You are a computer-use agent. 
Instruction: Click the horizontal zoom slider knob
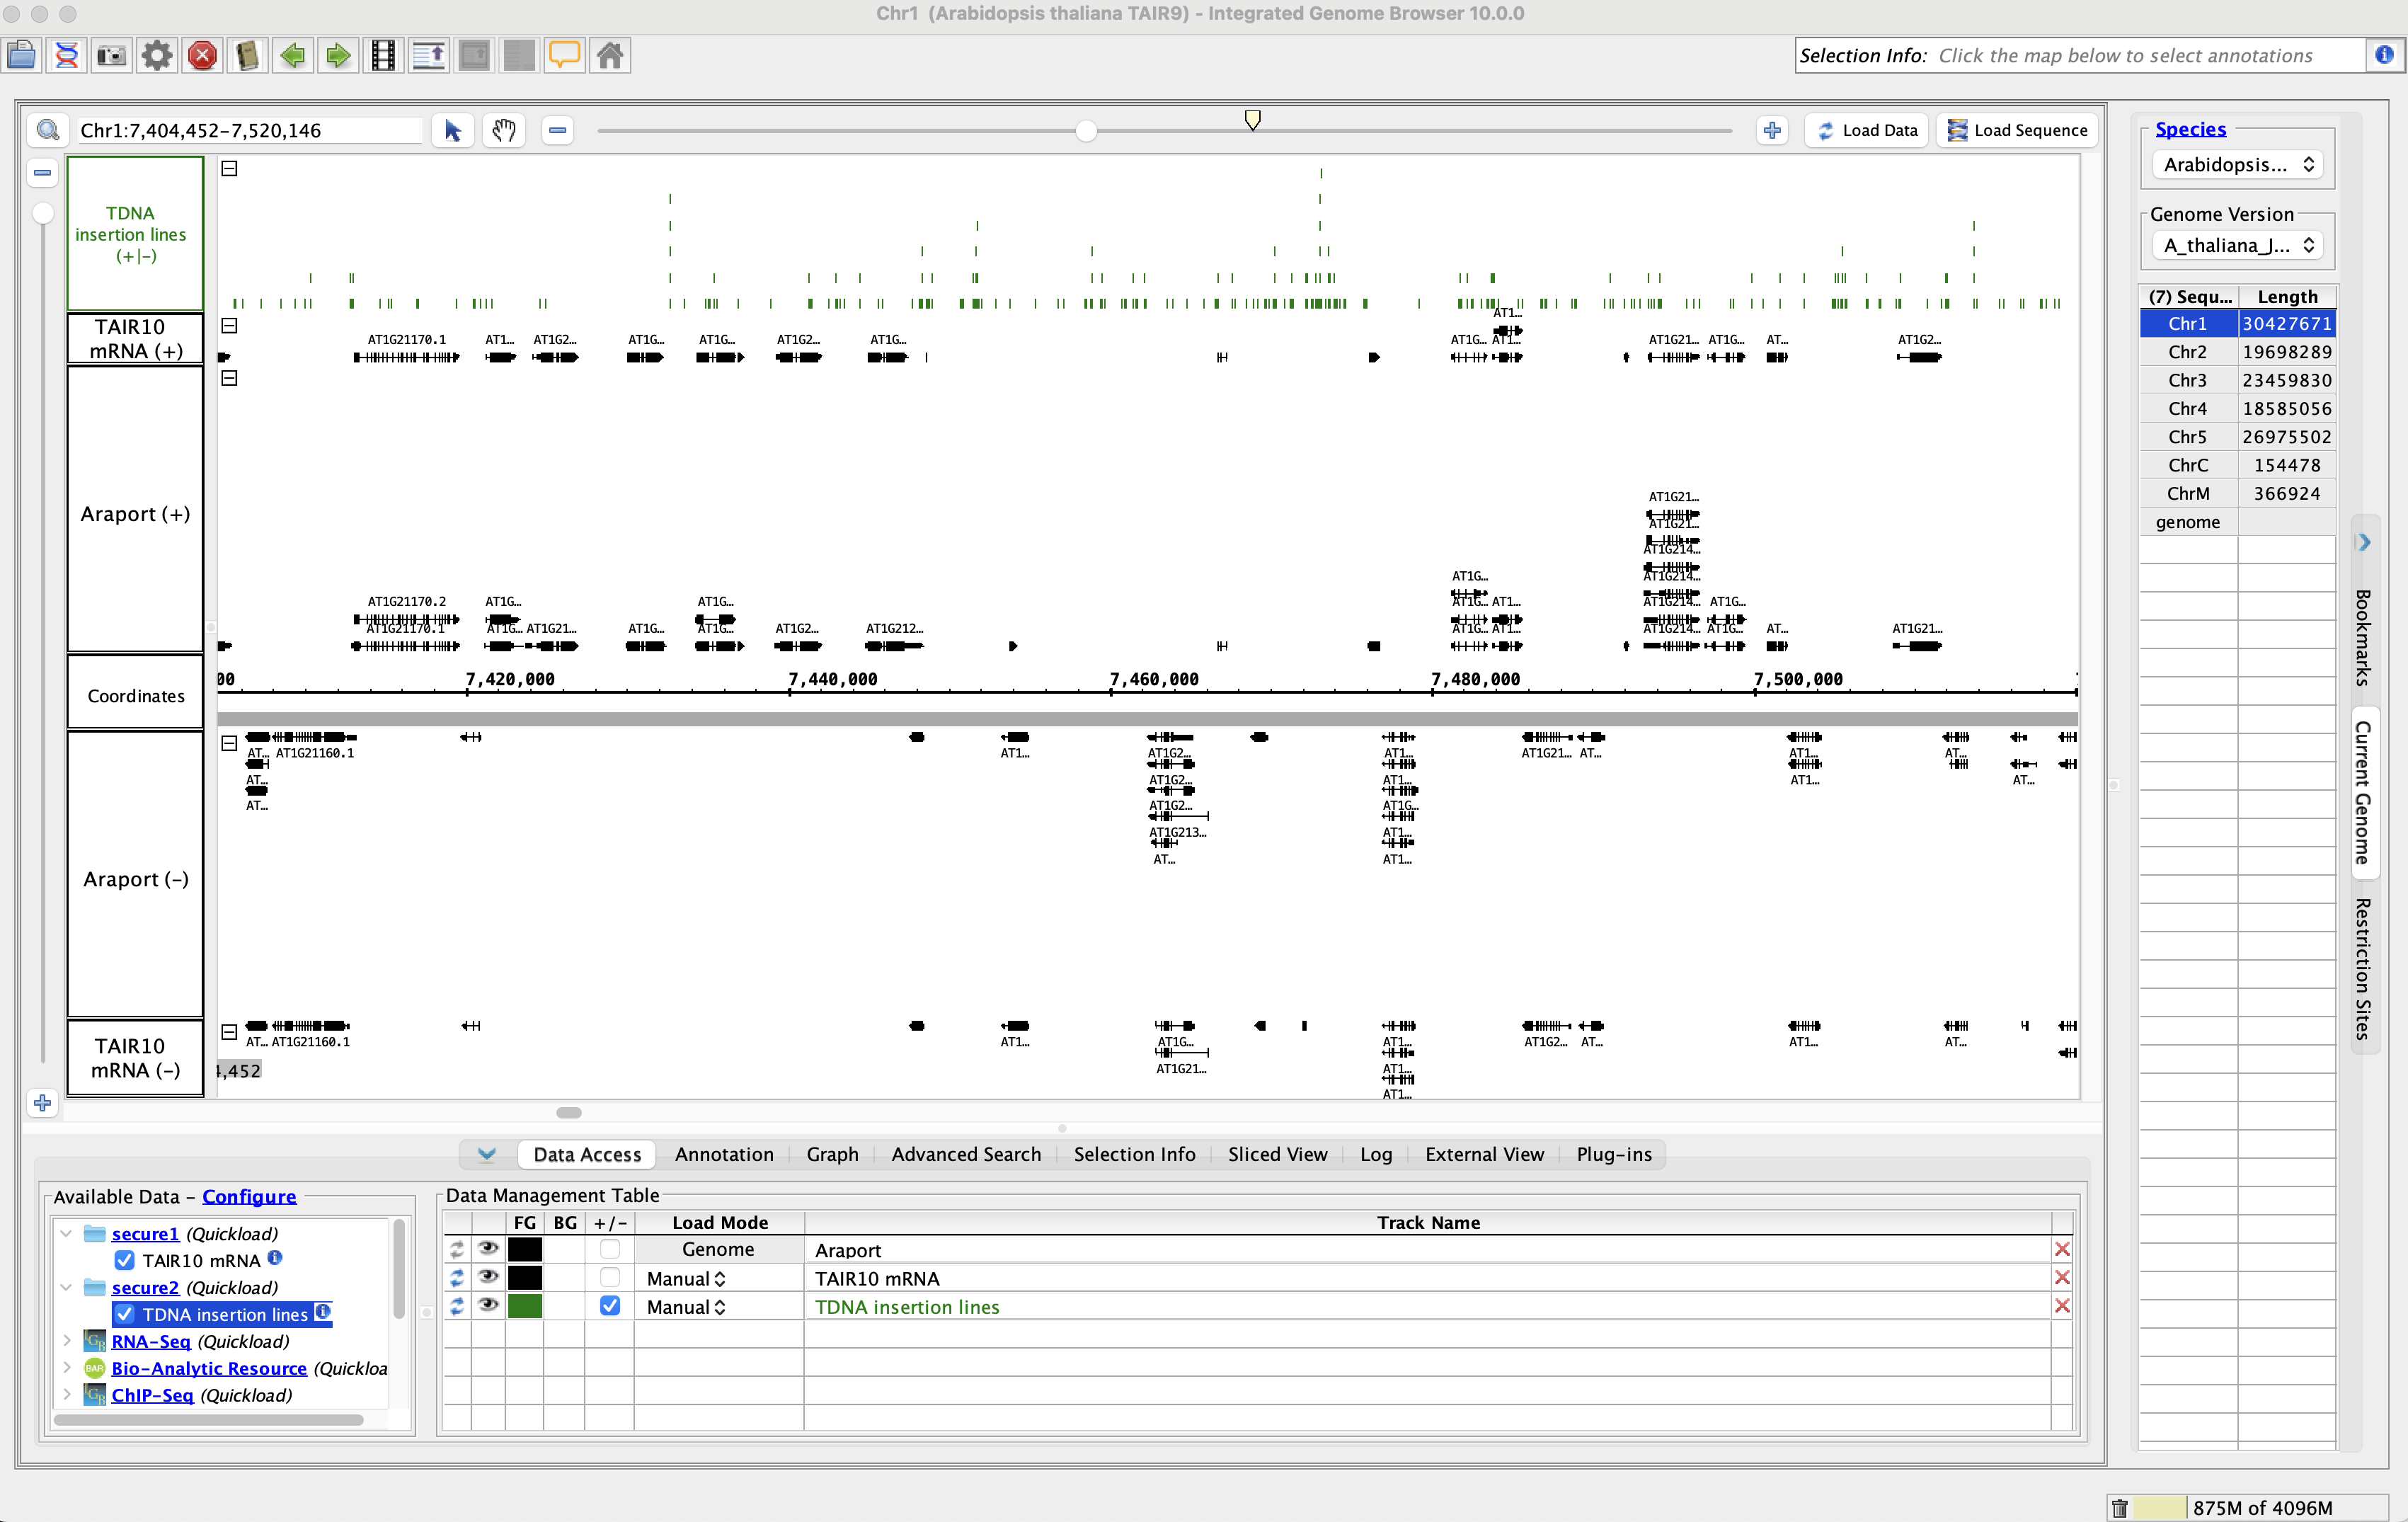pos(1086,131)
